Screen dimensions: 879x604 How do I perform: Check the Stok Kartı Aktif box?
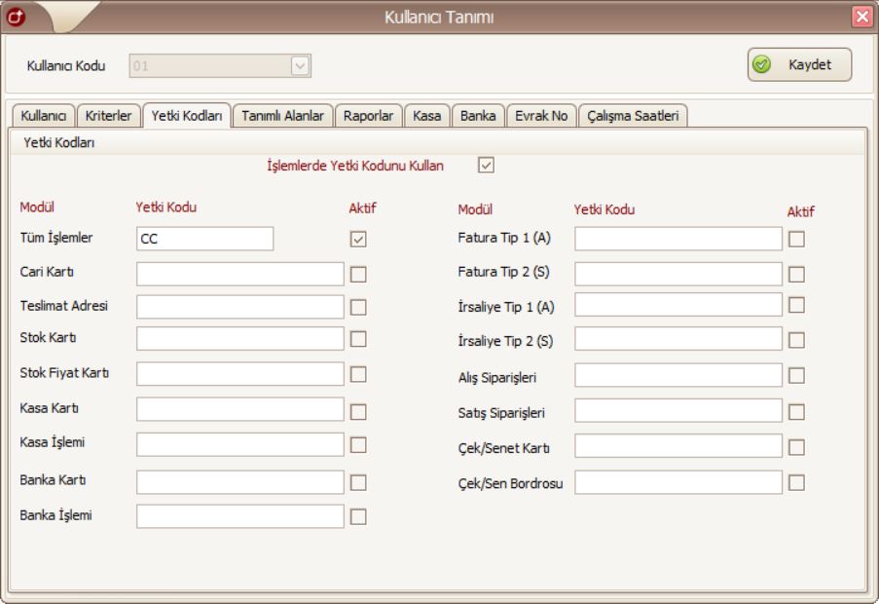click(x=358, y=339)
